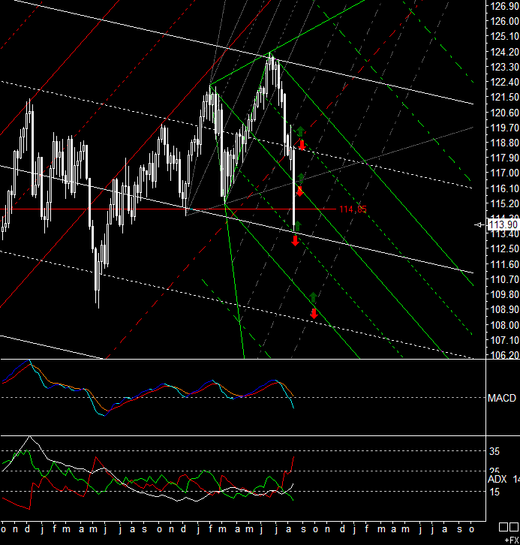Click the 112.50 price axis label
The width and height of the screenshot is (520, 545).
click(504, 249)
